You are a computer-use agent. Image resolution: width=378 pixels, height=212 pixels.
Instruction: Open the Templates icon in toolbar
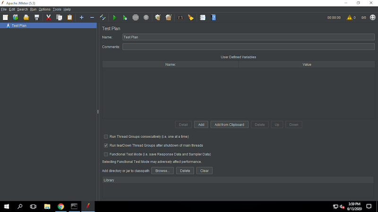click(x=16, y=17)
